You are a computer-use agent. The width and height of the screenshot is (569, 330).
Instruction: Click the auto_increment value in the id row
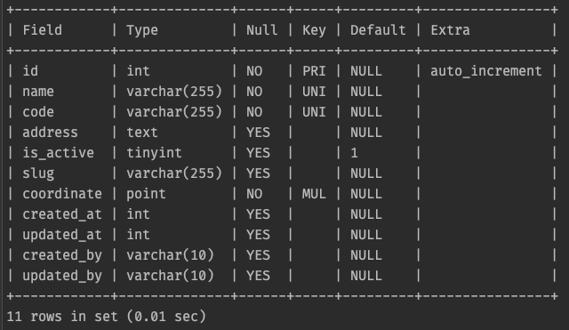[x=486, y=71]
